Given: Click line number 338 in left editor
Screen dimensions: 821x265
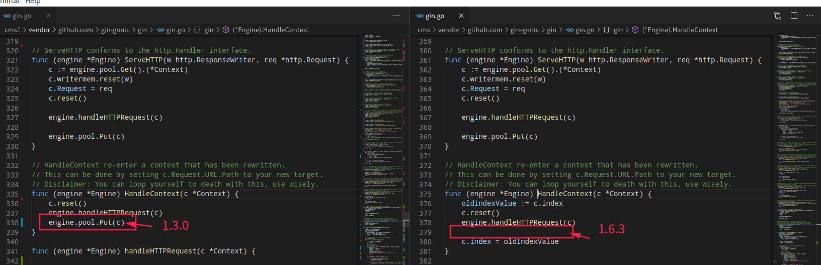Looking at the screenshot, I should tap(12, 222).
